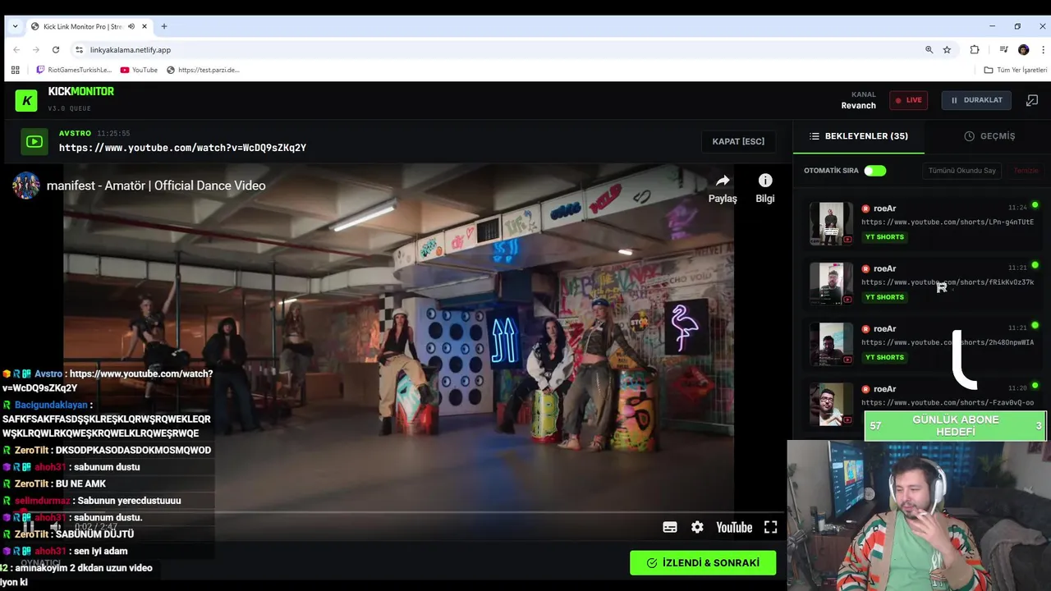The image size is (1051, 591).
Task: Open the video Bilgi info icon
Action: point(765,188)
